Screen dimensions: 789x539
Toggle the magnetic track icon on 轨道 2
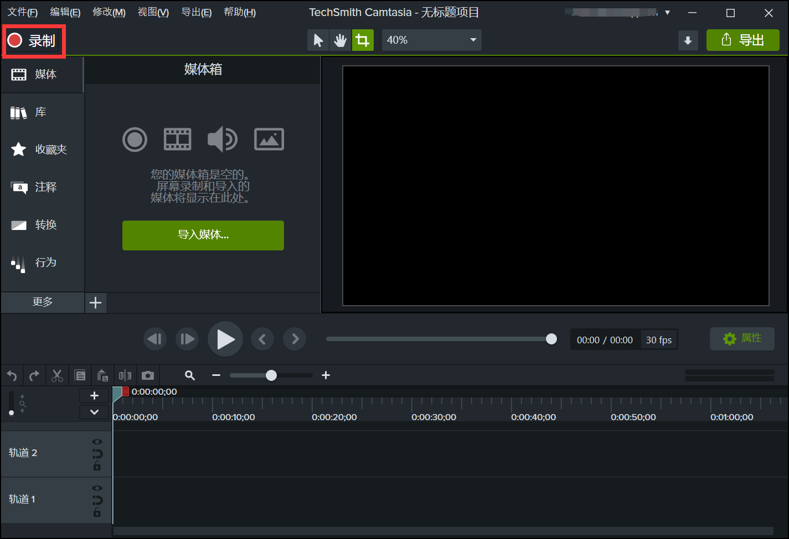point(97,454)
